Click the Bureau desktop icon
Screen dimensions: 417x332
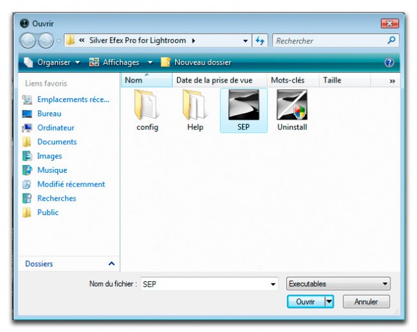27,114
